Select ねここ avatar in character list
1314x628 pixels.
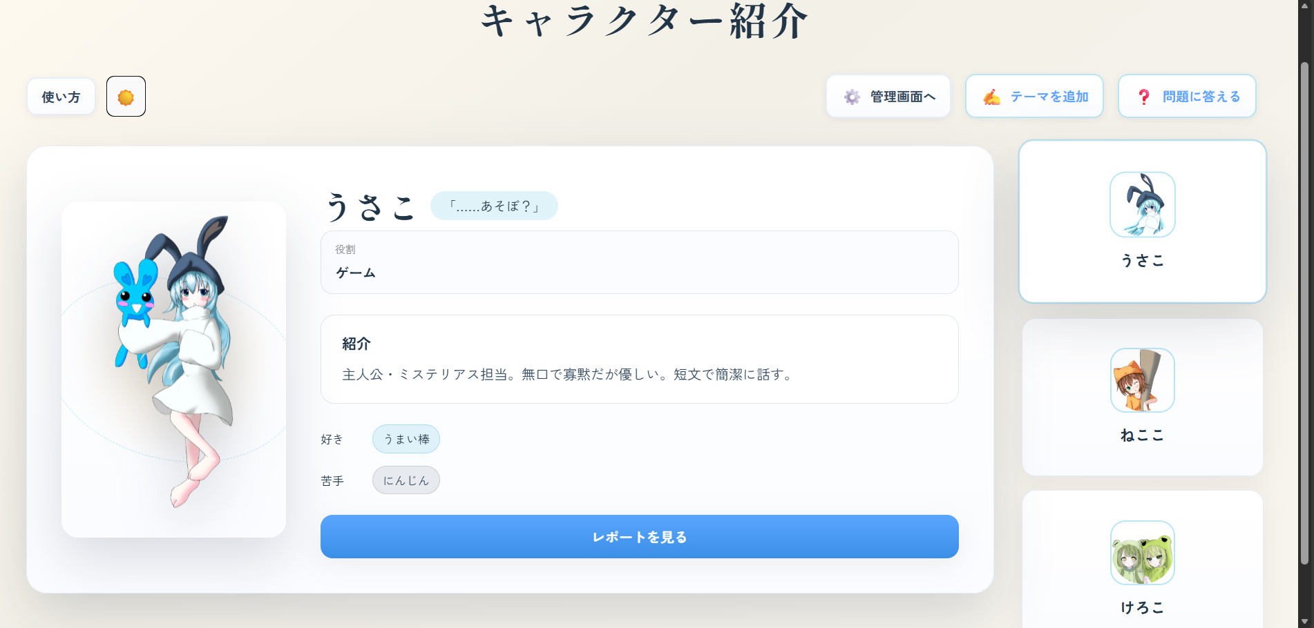pos(1142,380)
